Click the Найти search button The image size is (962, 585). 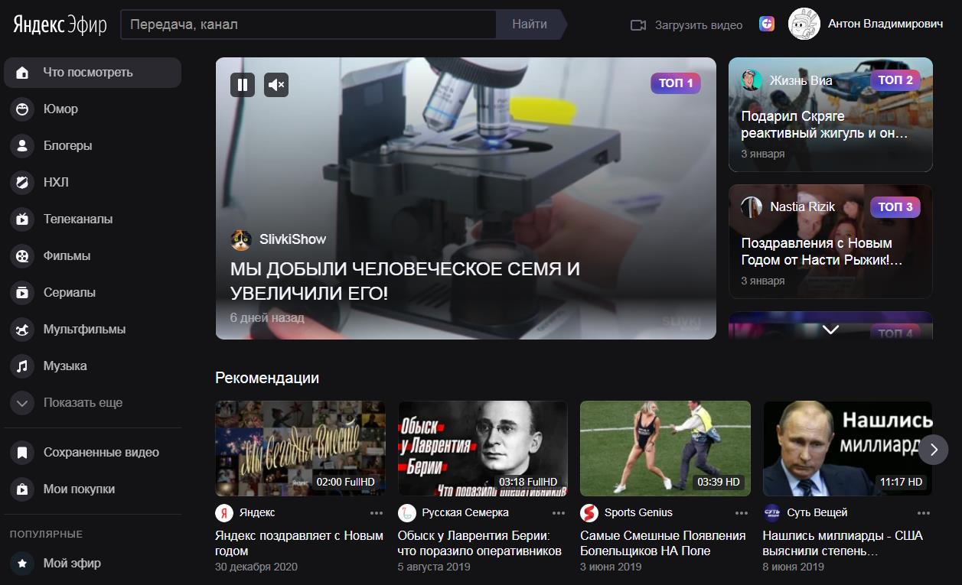point(530,24)
